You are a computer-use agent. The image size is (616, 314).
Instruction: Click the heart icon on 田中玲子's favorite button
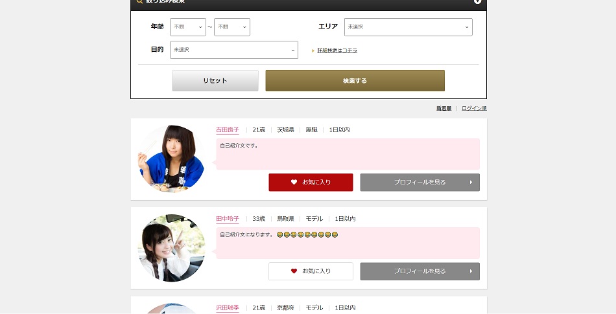[x=294, y=271]
